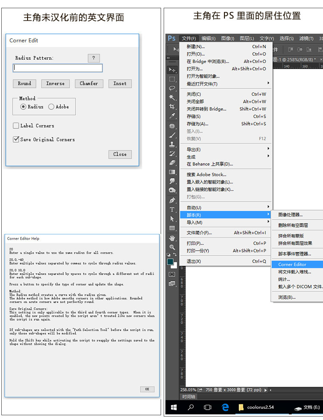Select the Type tool
This screenshot has height=420, width=323.
click(172, 209)
